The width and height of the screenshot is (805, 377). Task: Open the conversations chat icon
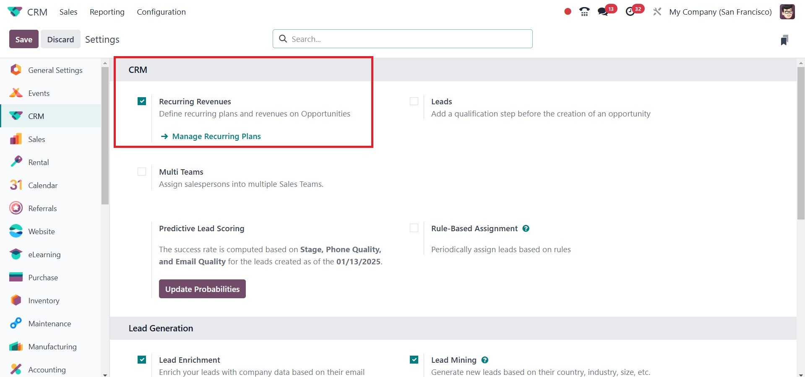(603, 12)
